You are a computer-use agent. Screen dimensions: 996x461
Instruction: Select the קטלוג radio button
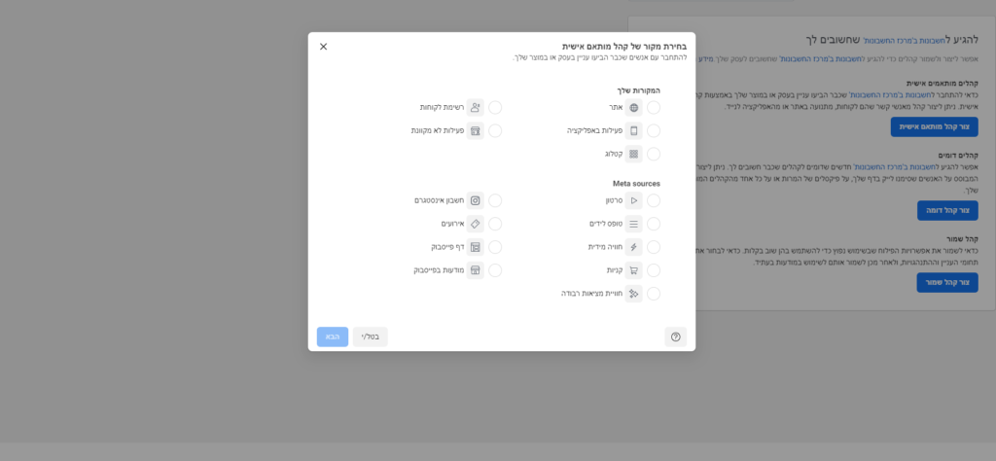pos(653,154)
